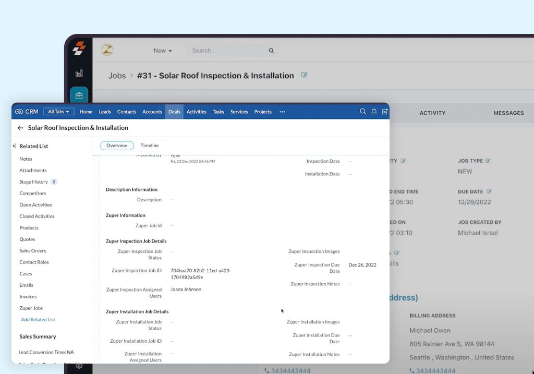
Task: Click the 3434443444 phone link under billing
Action: (x=435, y=370)
